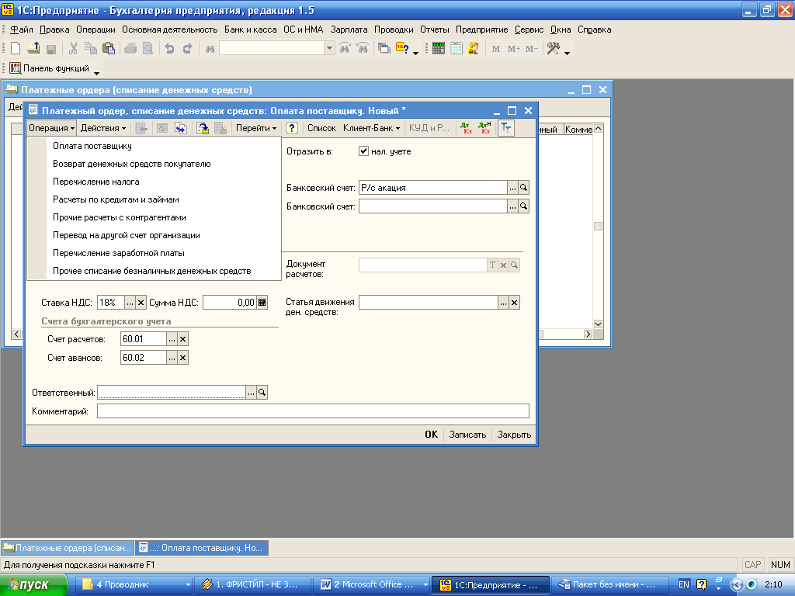Click the Paste clipboard icon

[109, 49]
